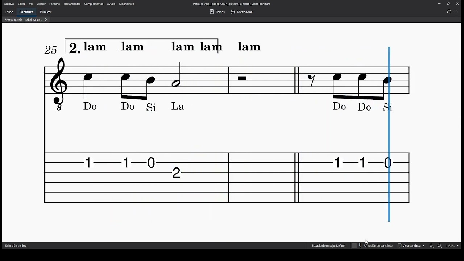Select the La note name label
The height and width of the screenshot is (261, 464).
(178, 106)
